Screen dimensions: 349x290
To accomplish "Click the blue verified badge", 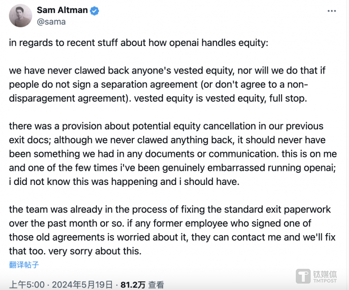I will tap(94, 10).
